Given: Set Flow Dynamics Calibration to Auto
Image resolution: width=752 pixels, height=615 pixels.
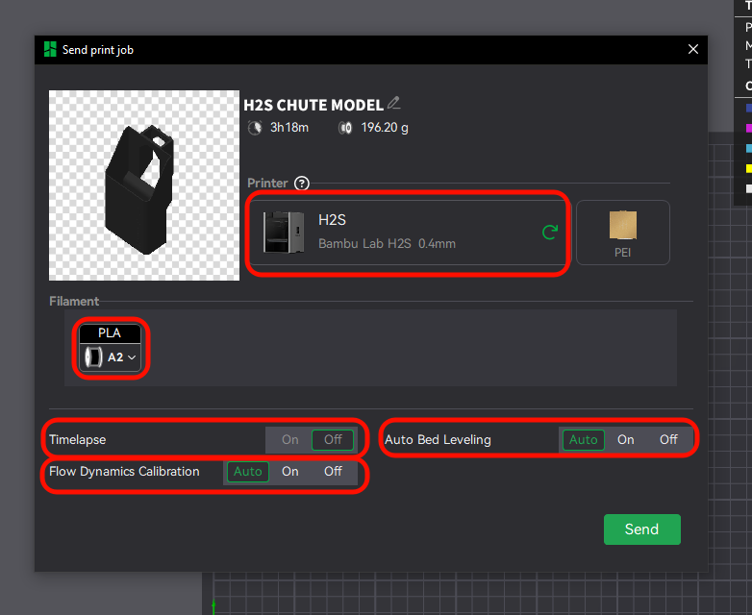Looking at the screenshot, I should pyautogui.click(x=247, y=471).
